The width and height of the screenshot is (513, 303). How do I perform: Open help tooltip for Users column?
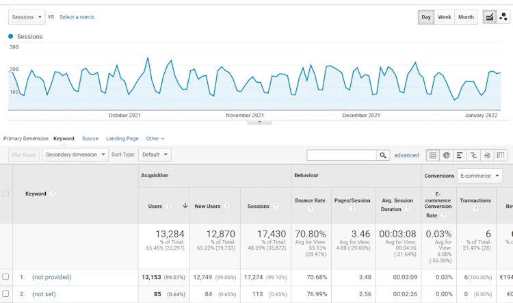[168, 206]
